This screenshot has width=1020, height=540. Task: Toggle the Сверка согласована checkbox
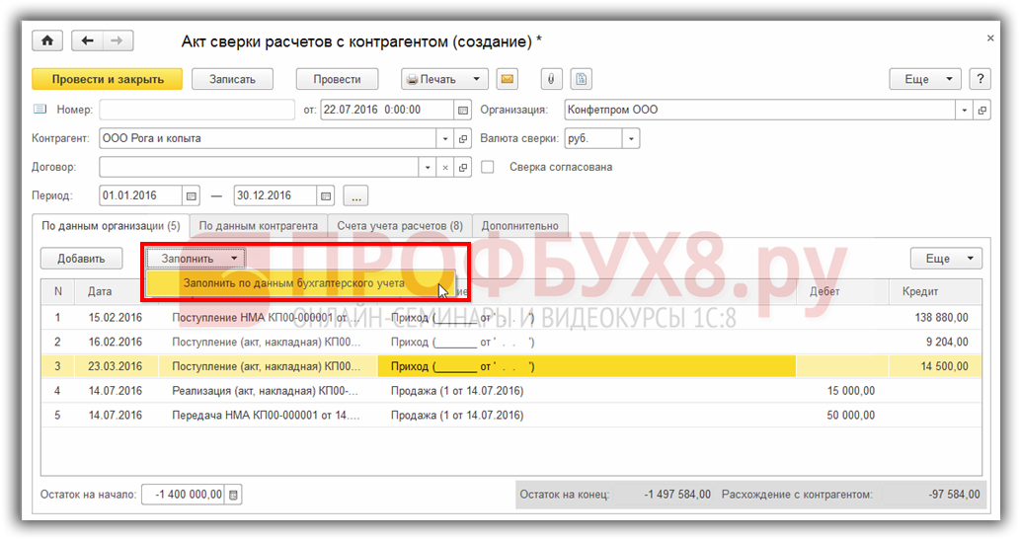pyautogui.click(x=488, y=167)
